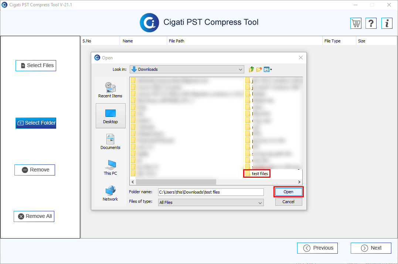The width and height of the screenshot is (398, 264).
Task: Select Desktop in the dialog sidebar
Action: [110, 116]
